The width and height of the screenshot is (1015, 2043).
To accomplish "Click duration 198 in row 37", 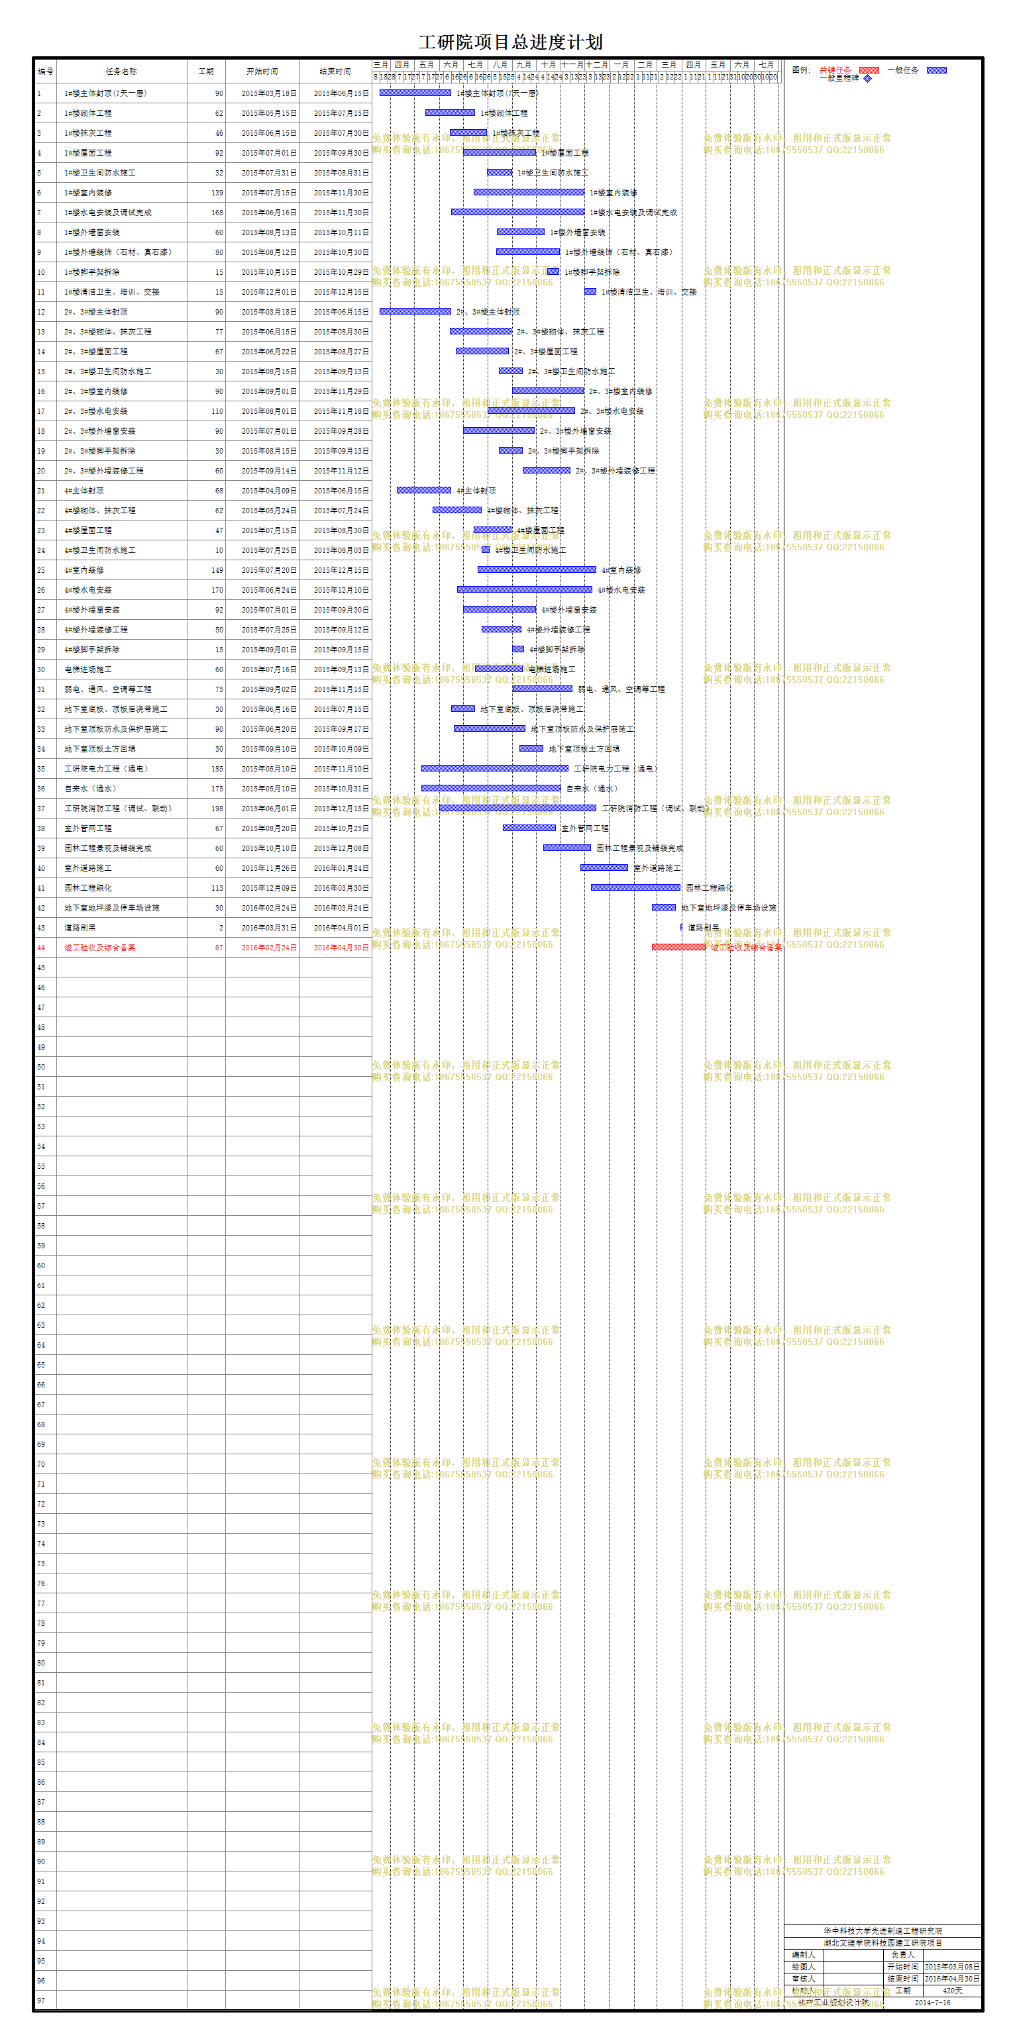I will (206, 808).
